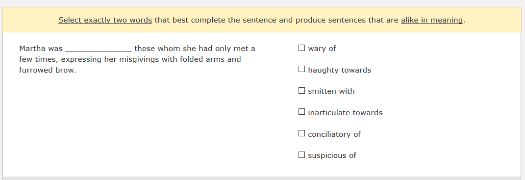The height and width of the screenshot is (180, 525).
Task: Click the phrase 'furrowed brow.'
Action: point(48,70)
